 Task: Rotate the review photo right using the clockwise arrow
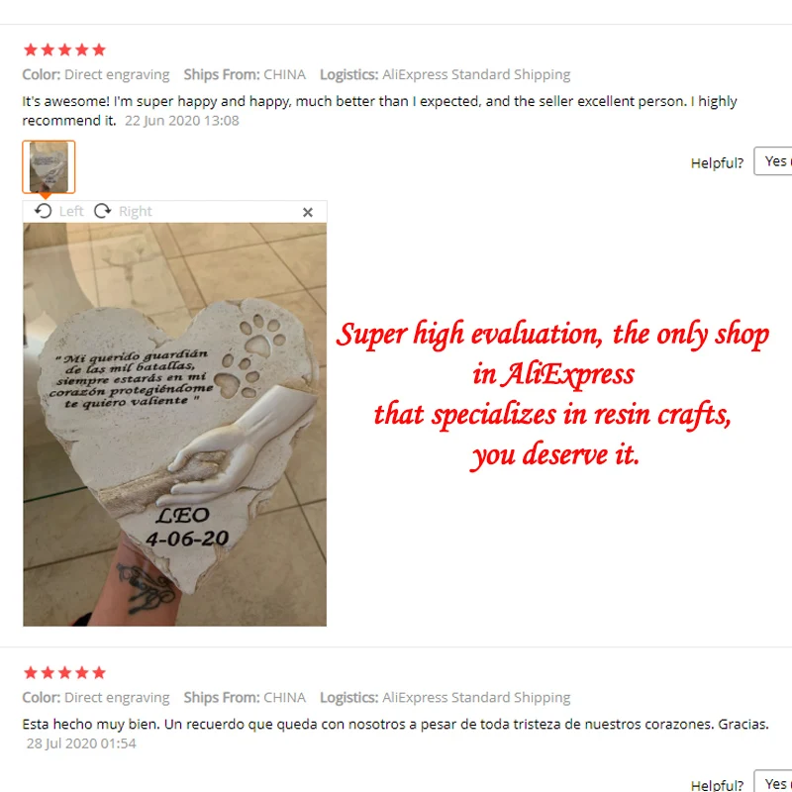point(103,211)
